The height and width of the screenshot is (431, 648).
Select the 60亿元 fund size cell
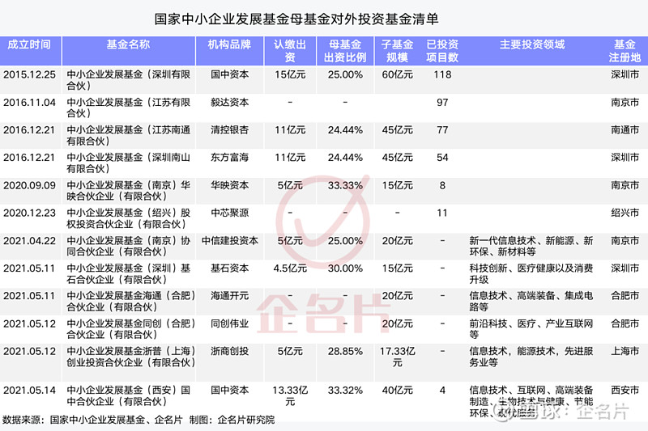pos(397,74)
